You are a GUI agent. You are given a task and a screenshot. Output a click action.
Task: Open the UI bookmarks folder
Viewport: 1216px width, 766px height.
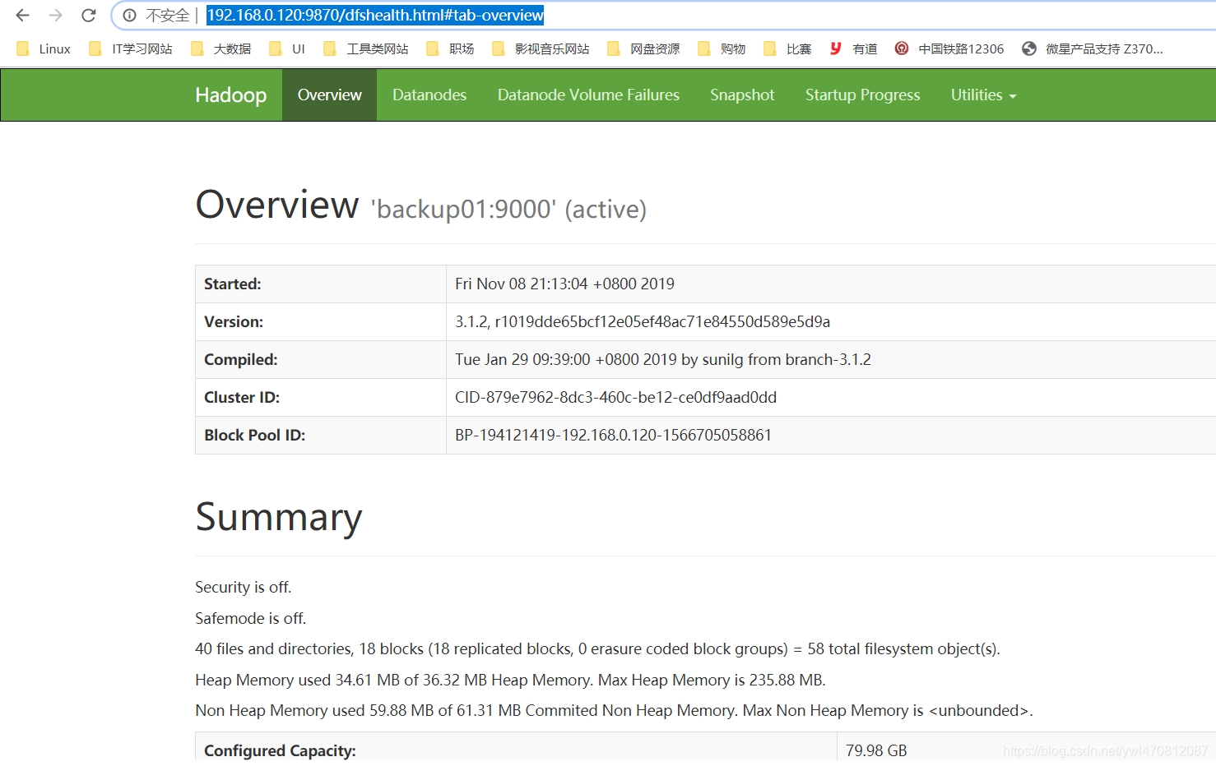tap(287, 48)
